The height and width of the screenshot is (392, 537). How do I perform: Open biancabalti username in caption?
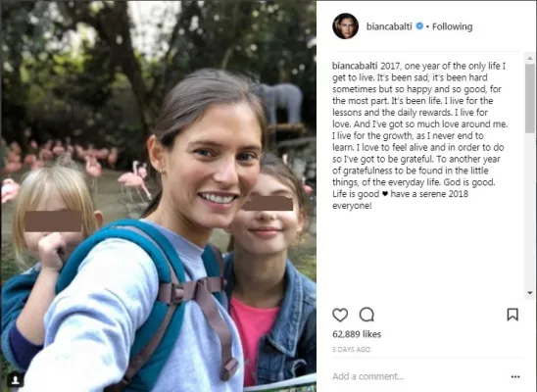[355, 66]
